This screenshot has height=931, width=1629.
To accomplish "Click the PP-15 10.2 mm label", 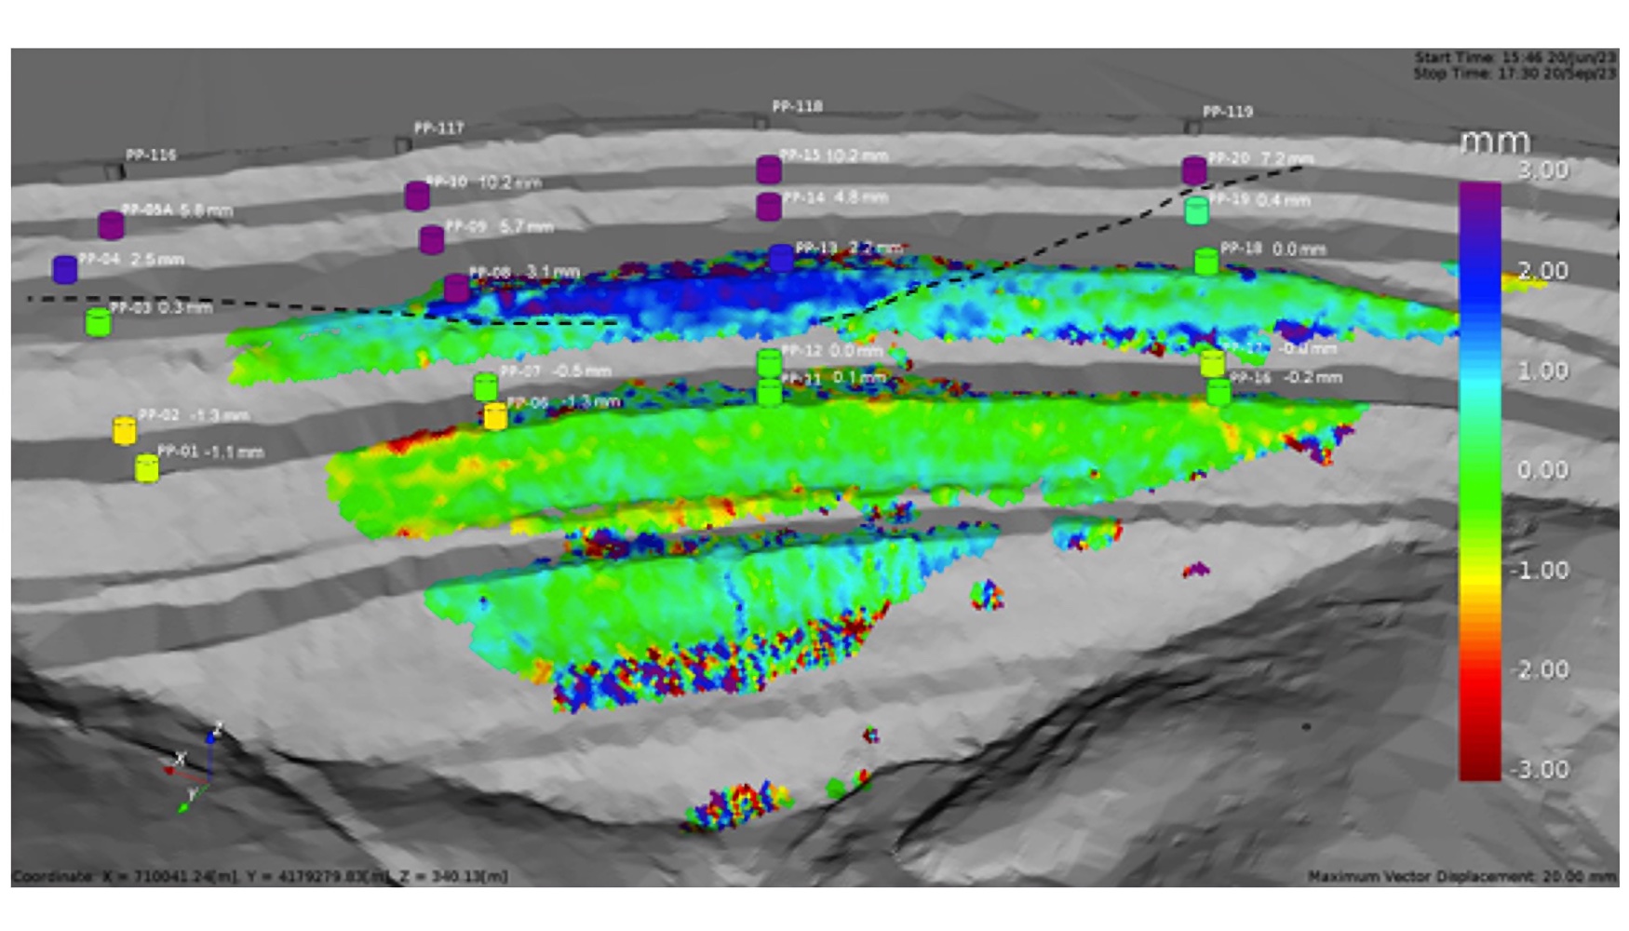I will coord(833,155).
